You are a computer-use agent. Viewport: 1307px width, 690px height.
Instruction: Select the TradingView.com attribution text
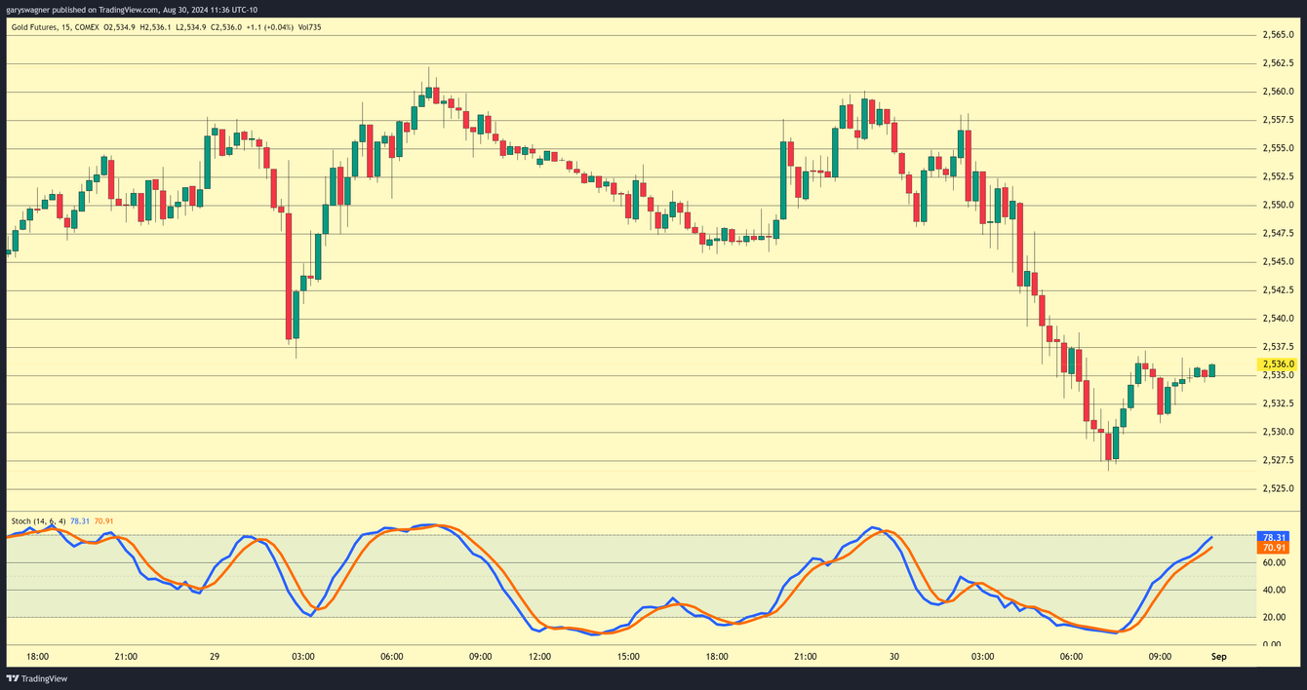(x=128, y=8)
